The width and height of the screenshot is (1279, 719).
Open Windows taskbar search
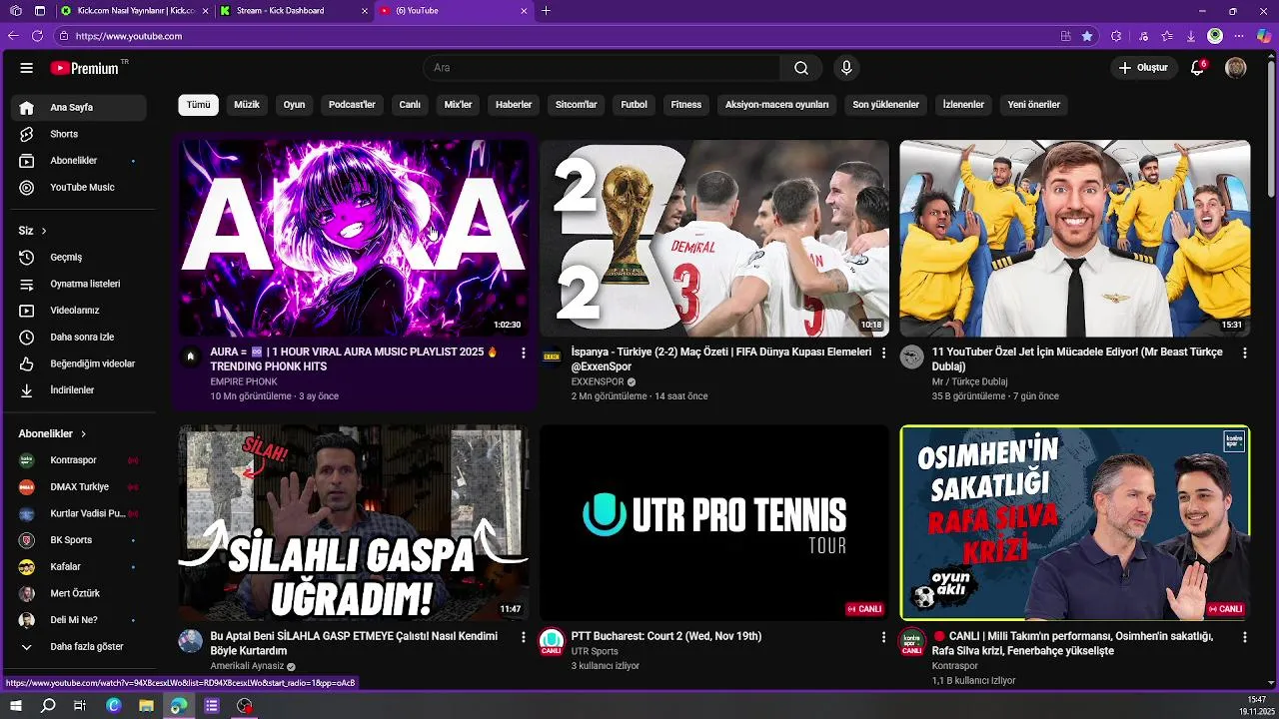point(48,706)
